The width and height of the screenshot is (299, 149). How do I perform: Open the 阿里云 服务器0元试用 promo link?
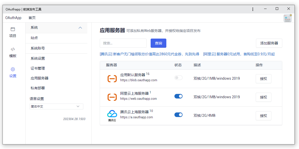[x=239, y=54]
